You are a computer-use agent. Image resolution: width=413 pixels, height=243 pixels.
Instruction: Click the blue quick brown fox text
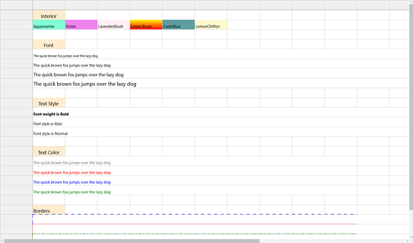coord(72,182)
